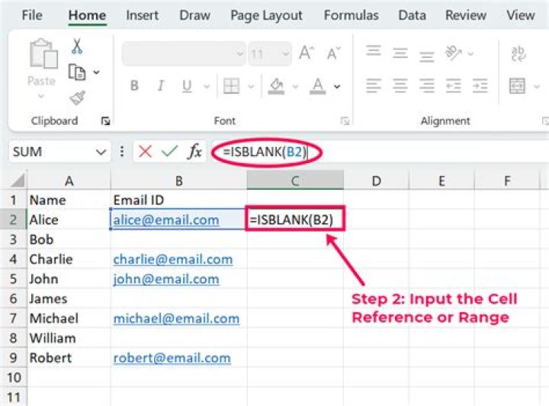Open the Insert Function fx dialog
This screenshot has height=406, width=549.
point(195,152)
